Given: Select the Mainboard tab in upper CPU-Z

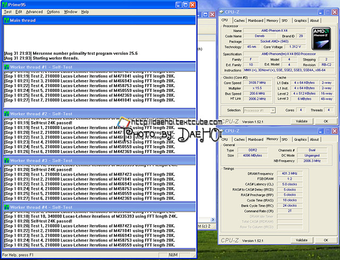Looking at the screenshot, I should [x=256, y=20].
